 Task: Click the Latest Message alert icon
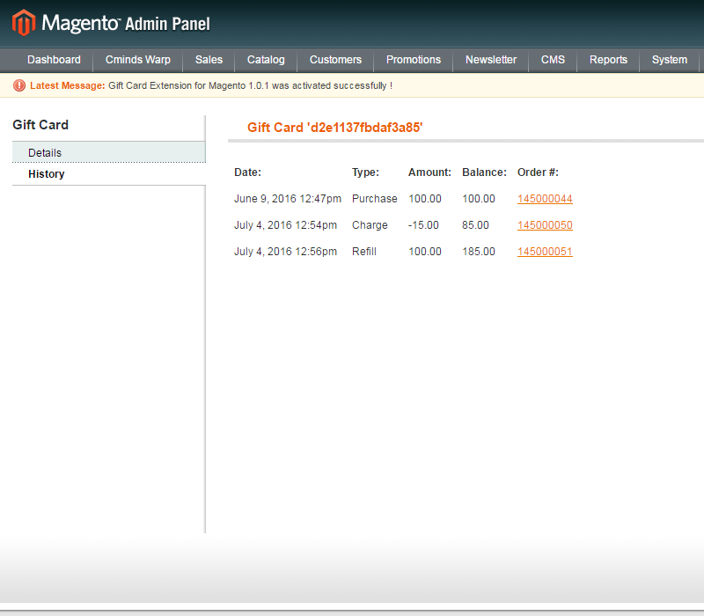[19, 85]
